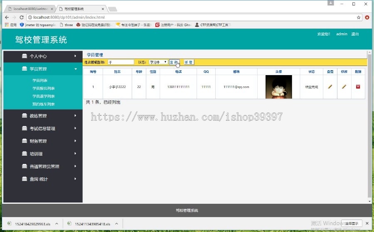Open the 验证码在线免费识别 bookmark

[94, 25]
